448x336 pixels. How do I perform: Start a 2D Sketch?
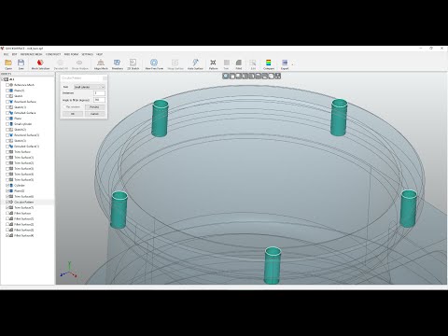pos(133,64)
